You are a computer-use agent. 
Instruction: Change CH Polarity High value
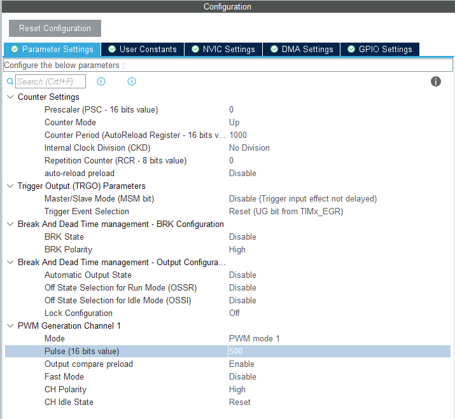[x=237, y=389]
